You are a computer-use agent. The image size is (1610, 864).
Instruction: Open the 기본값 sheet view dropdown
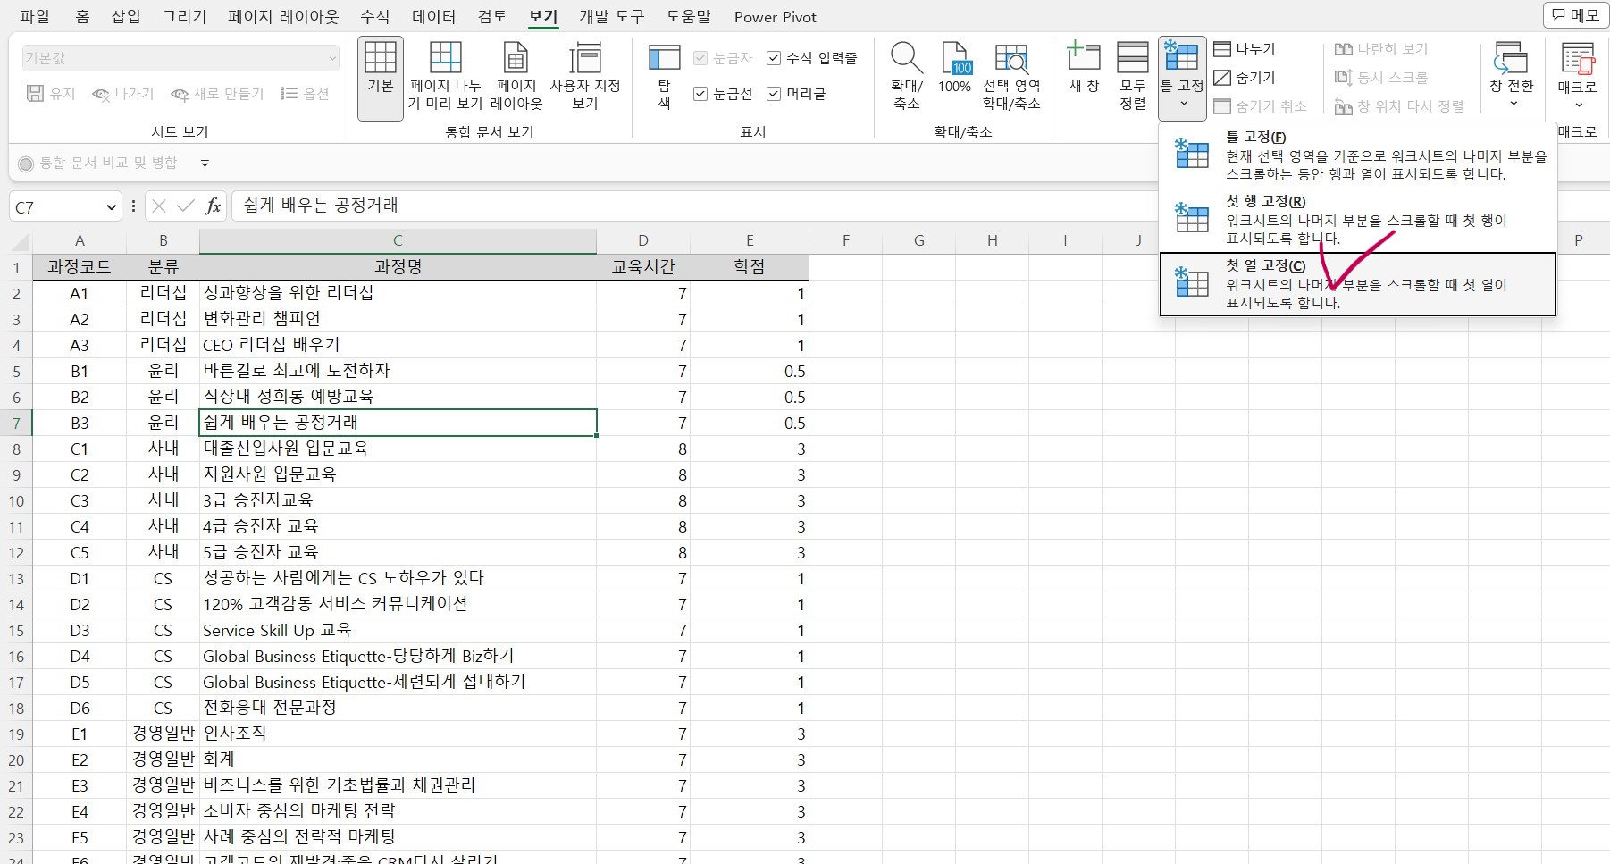(331, 57)
